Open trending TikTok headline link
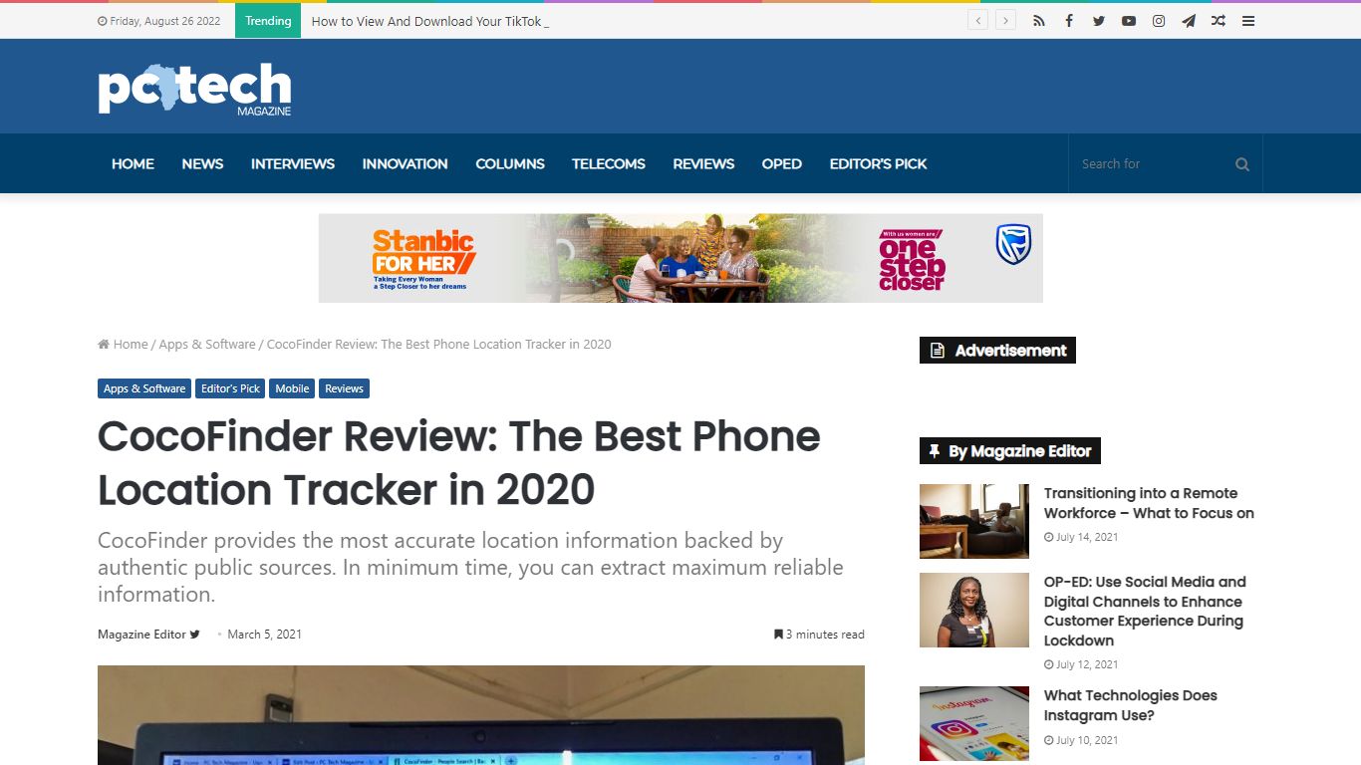This screenshot has height=765, width=1361. pyautogui.click(x=428, y=21)
